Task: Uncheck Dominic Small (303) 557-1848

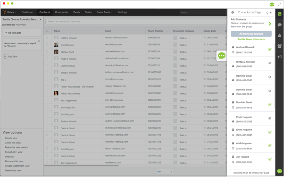Action: point(270,105)
